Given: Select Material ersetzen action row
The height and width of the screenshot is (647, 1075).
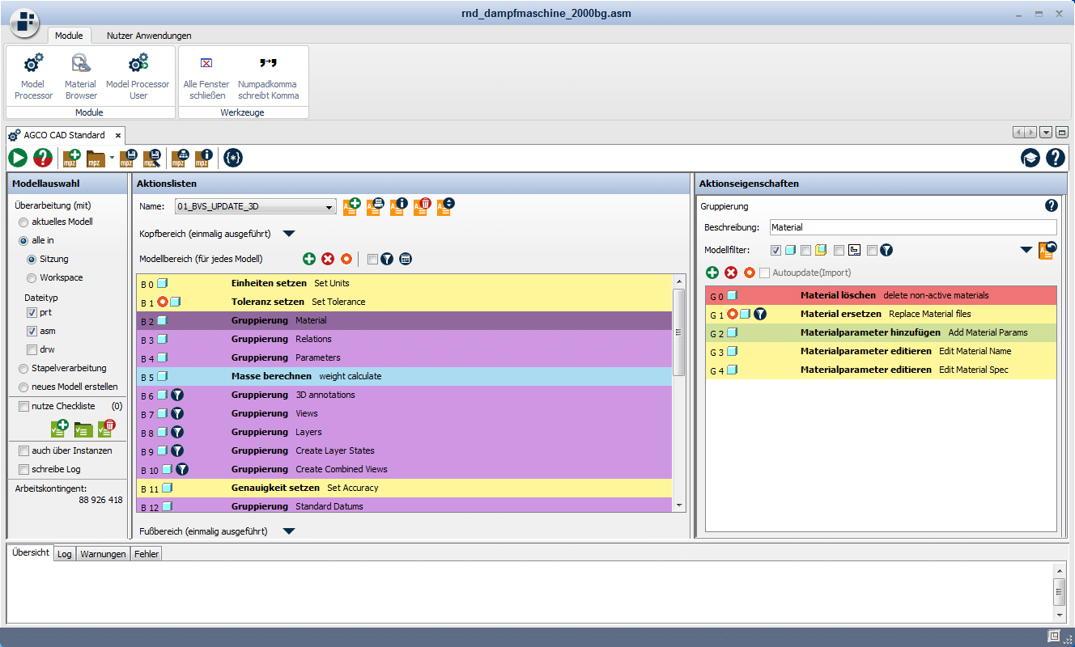Looking at the screenshot, I should click(x=881, y=314).
